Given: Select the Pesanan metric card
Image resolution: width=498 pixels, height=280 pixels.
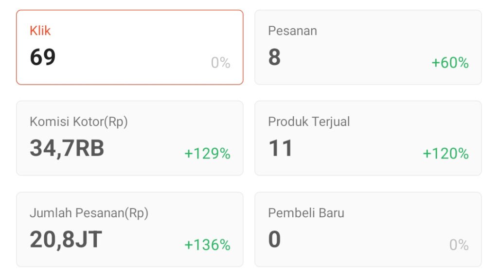Looking at the screenshot, I should coord(368,47).
